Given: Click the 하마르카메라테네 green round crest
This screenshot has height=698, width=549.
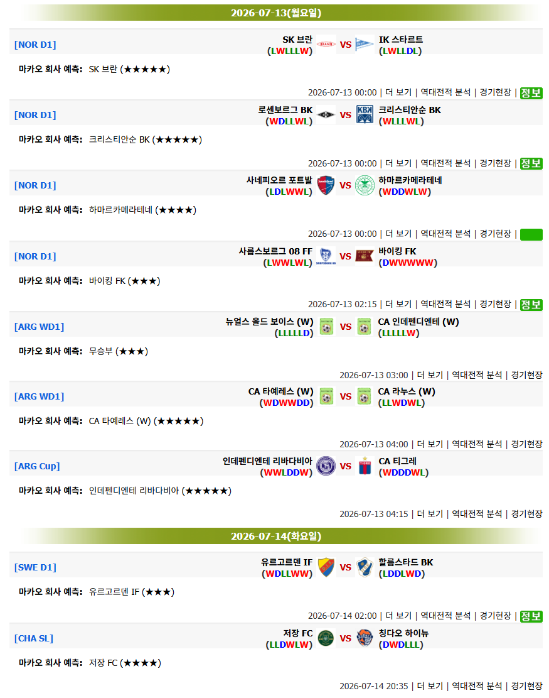Looking at the screenshot, I should [365, 185].
